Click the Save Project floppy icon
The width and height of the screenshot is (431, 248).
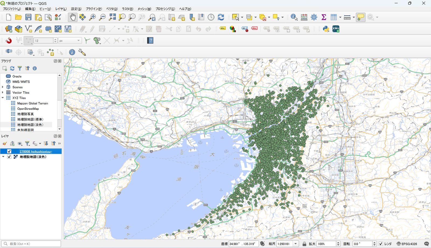click(x=28, y=17)
